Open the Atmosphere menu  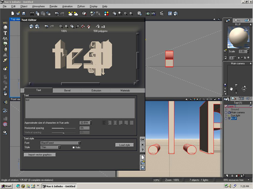point(38,6)
